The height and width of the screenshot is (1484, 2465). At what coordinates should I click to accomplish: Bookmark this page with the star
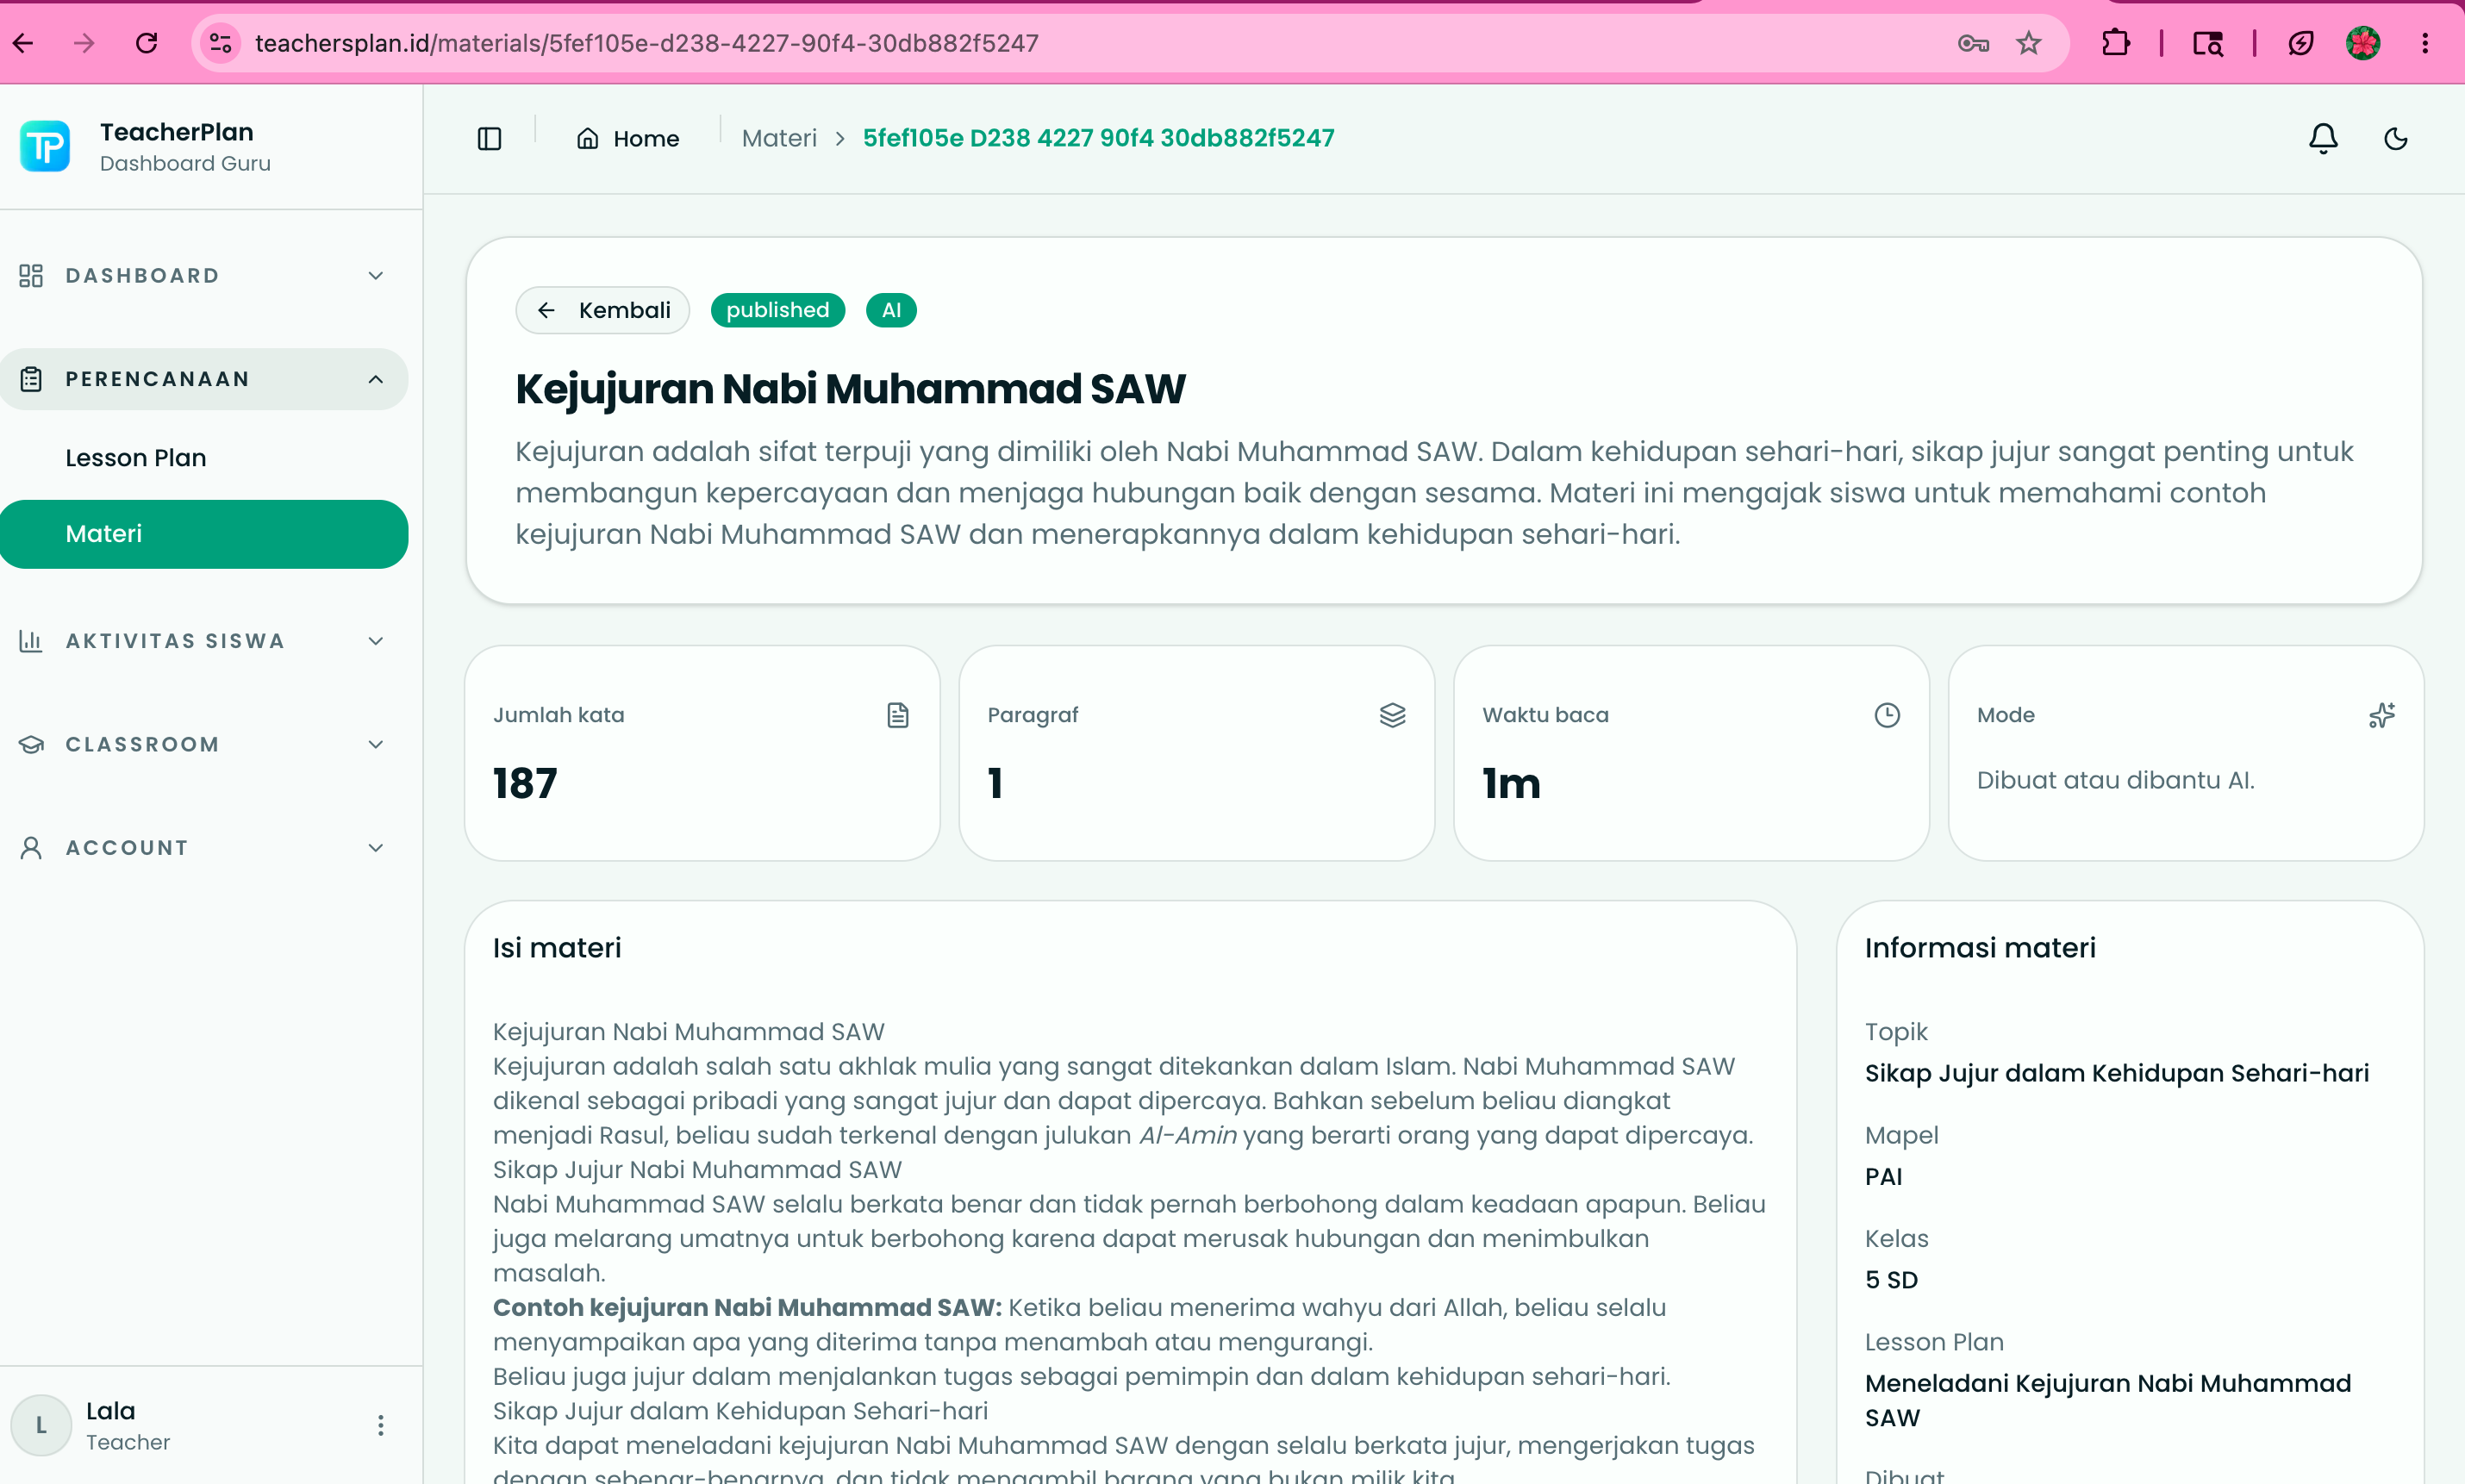tap(2028, 43)
